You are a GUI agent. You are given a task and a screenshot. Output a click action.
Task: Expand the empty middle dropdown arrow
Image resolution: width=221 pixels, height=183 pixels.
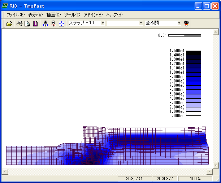click(x=141, y=23)
